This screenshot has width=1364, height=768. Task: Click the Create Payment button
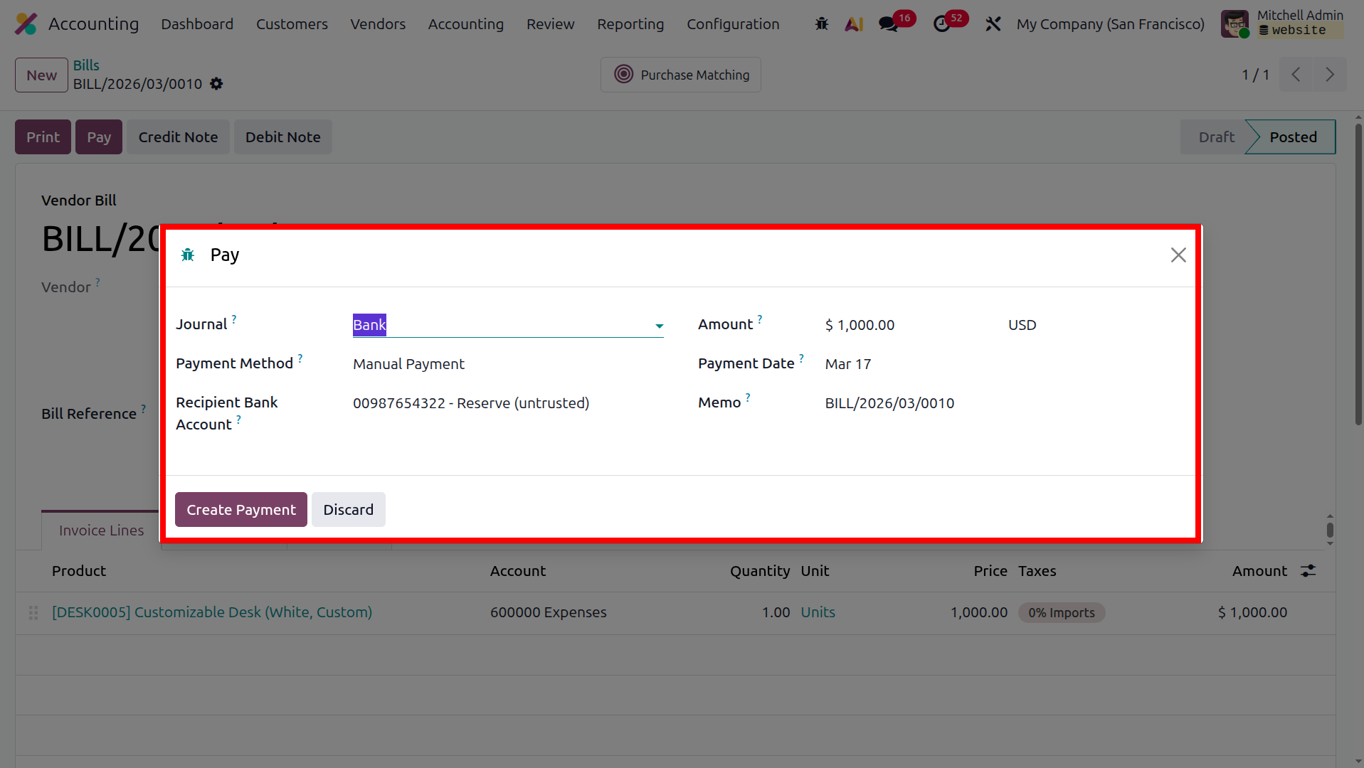tap(241, 509)
